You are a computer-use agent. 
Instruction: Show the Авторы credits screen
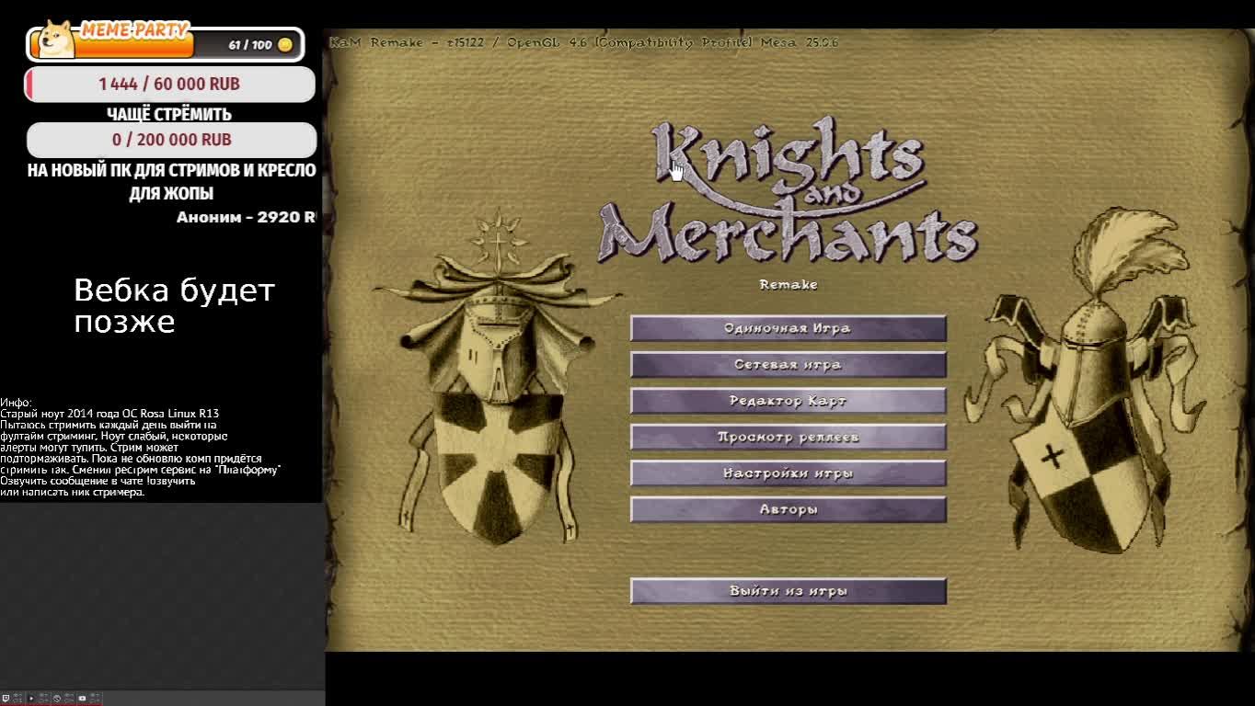[789, 509]
